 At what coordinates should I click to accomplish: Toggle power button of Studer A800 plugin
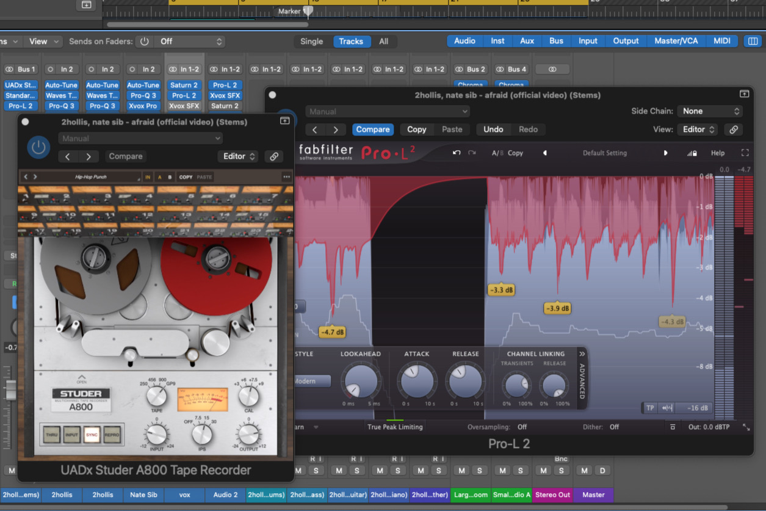click(38, 147)
